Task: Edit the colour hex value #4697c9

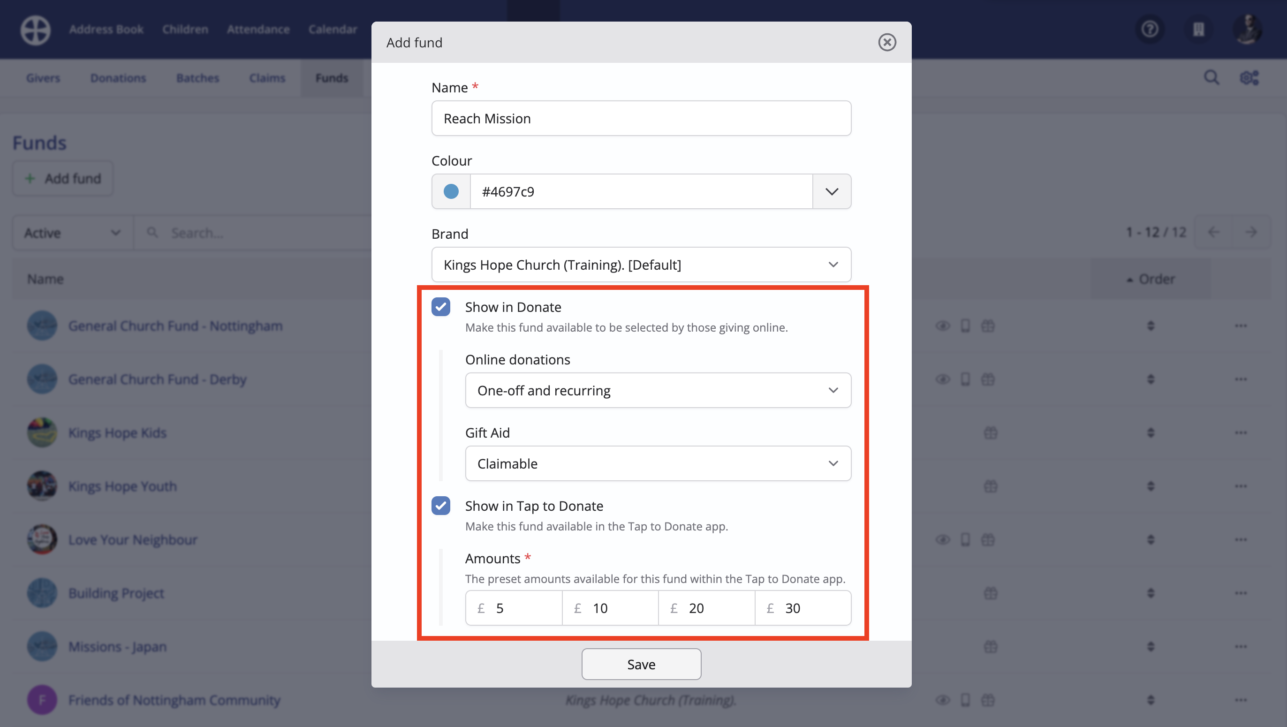Action: coord(641,191)
